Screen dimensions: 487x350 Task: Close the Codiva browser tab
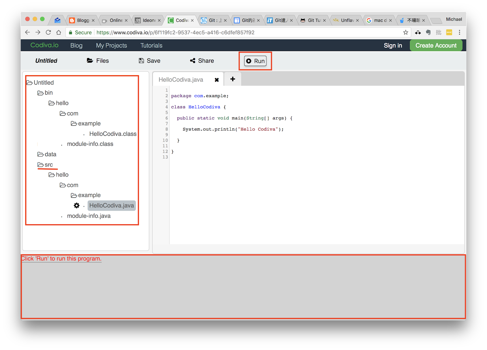point(192,20)
